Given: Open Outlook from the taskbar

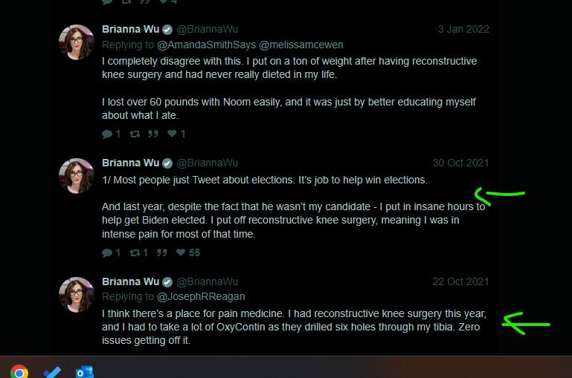Looking at the screenshot, I should pyautogui.click(x=84, y=373).
